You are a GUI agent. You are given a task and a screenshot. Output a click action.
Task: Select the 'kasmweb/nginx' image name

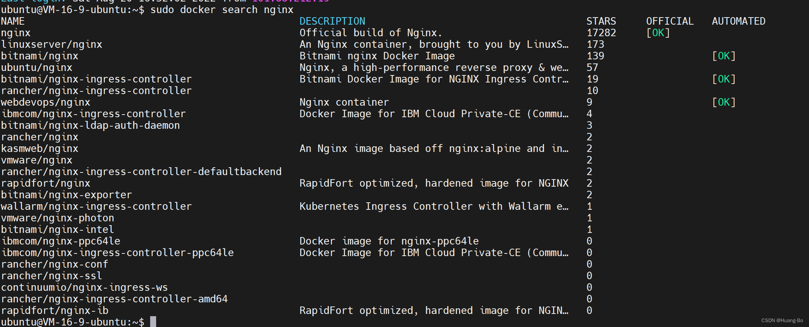(x=40, y=149)
